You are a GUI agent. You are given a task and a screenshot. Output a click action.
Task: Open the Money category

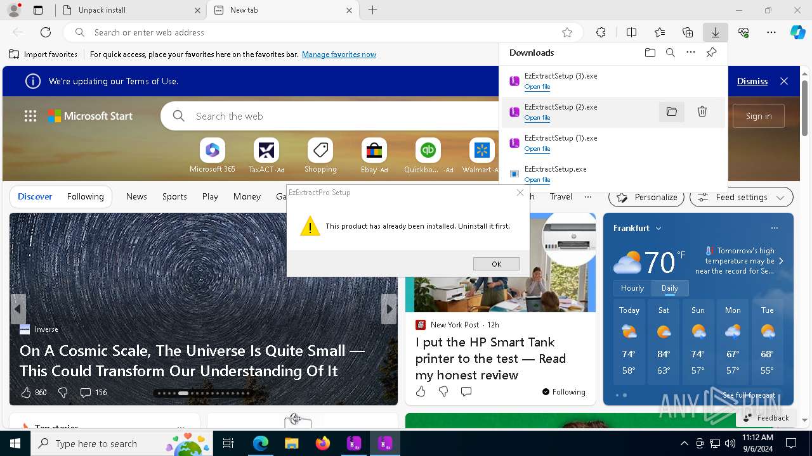point(247,197)
